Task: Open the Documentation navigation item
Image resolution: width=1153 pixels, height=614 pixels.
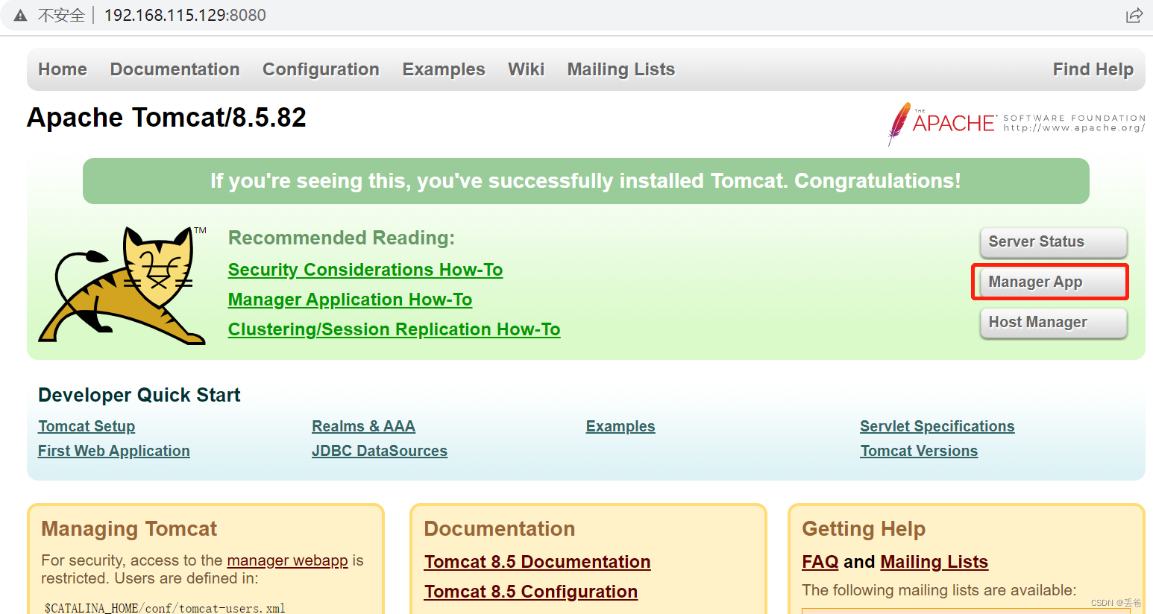Action: (175, 69)
